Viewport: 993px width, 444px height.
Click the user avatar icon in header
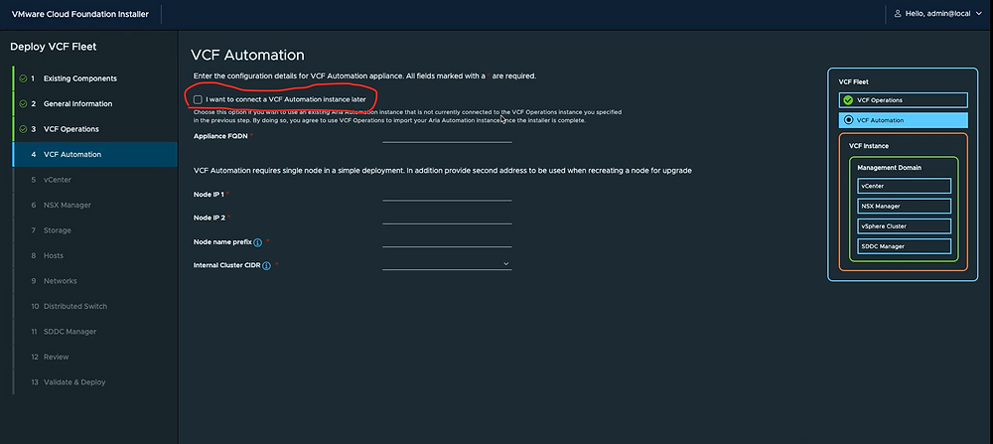coord(898,14)
